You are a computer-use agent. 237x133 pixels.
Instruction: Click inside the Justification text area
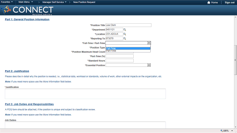(85, 94)
